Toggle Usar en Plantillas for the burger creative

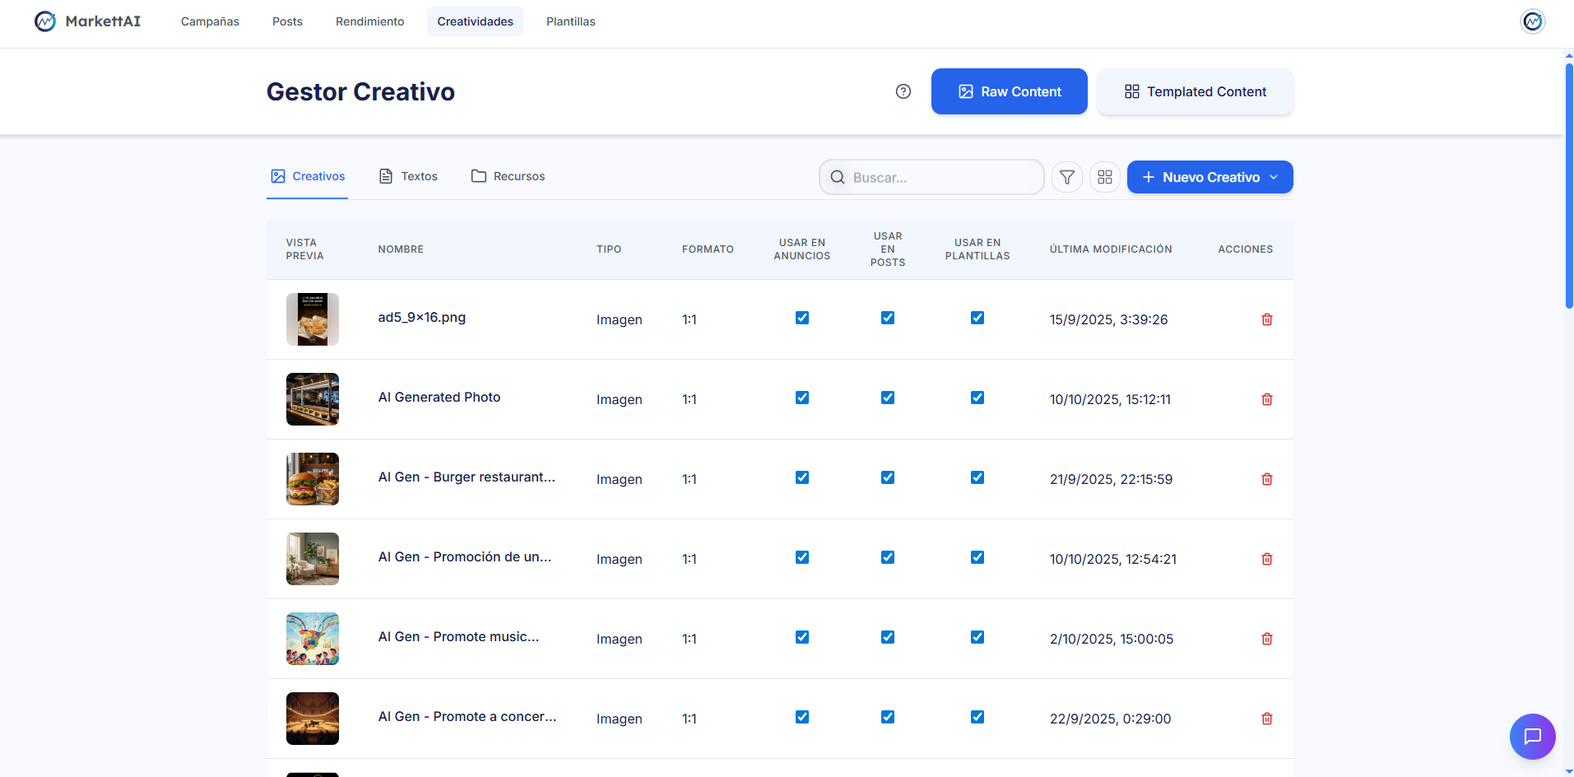(x=977, y=477)
